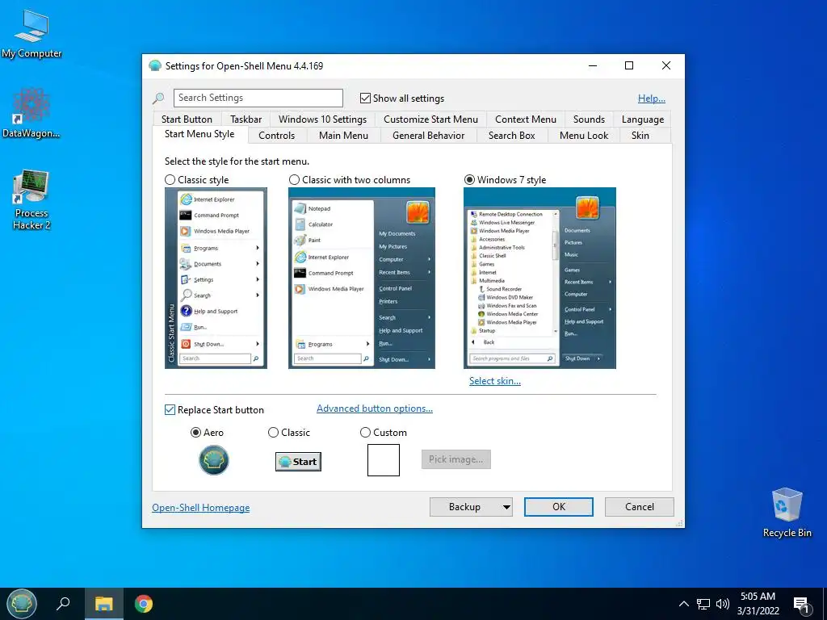Open the Menu Look tab
The height and width of the screenshot is (620, 827).
(x=584, y=136)
